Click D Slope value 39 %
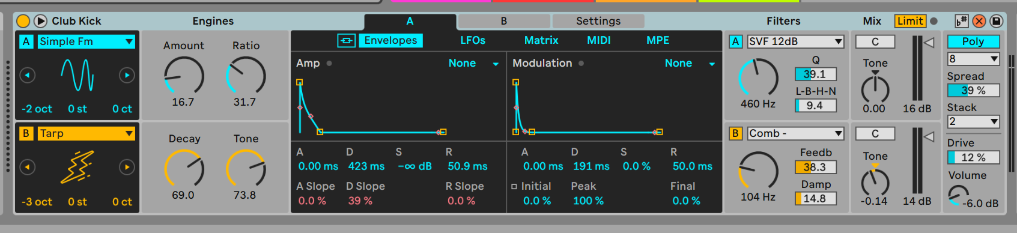Viewport: 1017px width, 233px height. [360, 201]
